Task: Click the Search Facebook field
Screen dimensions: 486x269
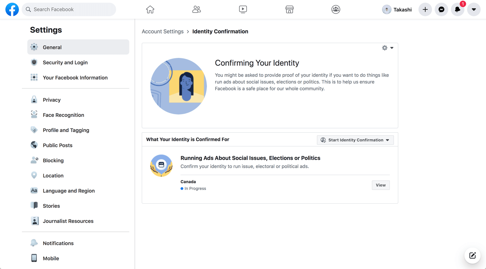Action: click(69, 9)
